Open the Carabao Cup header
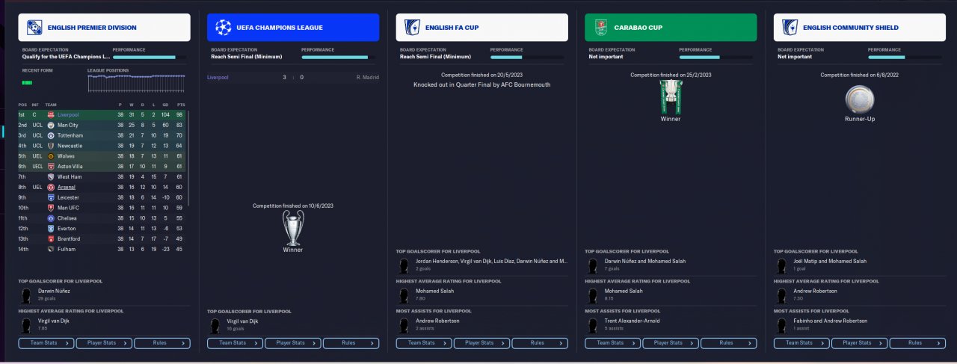This screenshot has width=957, height=364. pos(671,28)
